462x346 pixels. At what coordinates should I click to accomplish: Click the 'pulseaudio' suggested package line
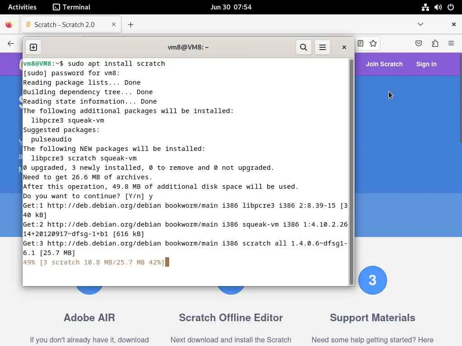click(51, 139)
